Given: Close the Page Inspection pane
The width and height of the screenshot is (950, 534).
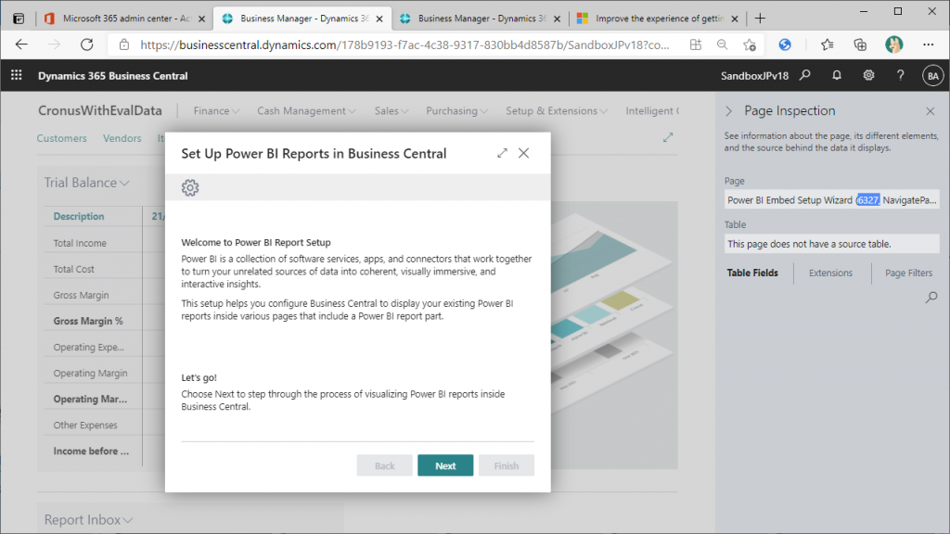Looking at the screenshot, I should pyautogui.click(x=930, y=111).
